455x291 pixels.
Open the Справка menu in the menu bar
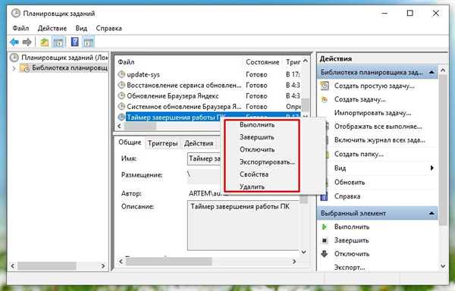point(108,28)
